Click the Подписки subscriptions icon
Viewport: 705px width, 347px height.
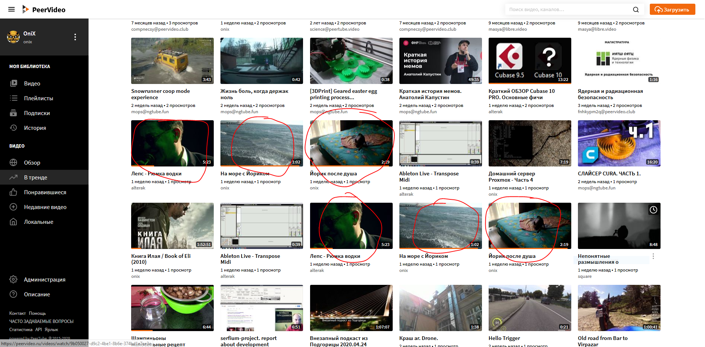pos(14,113)
